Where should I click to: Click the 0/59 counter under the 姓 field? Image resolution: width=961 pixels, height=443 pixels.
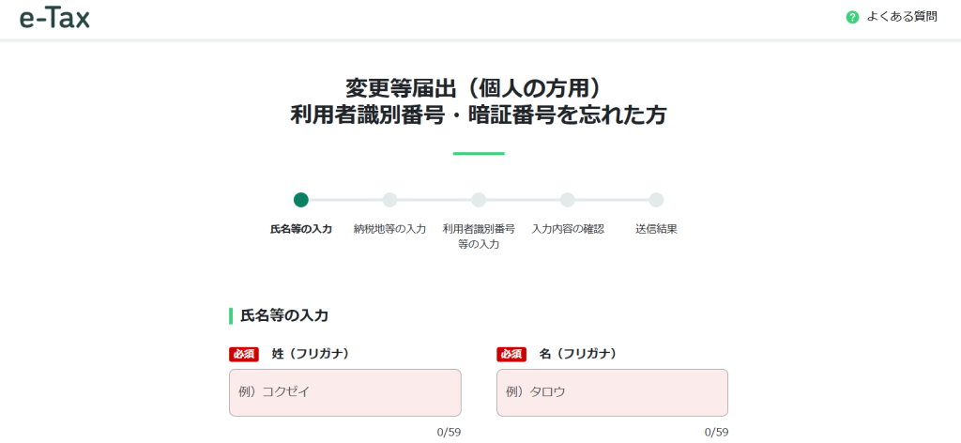tap(449, 433)
